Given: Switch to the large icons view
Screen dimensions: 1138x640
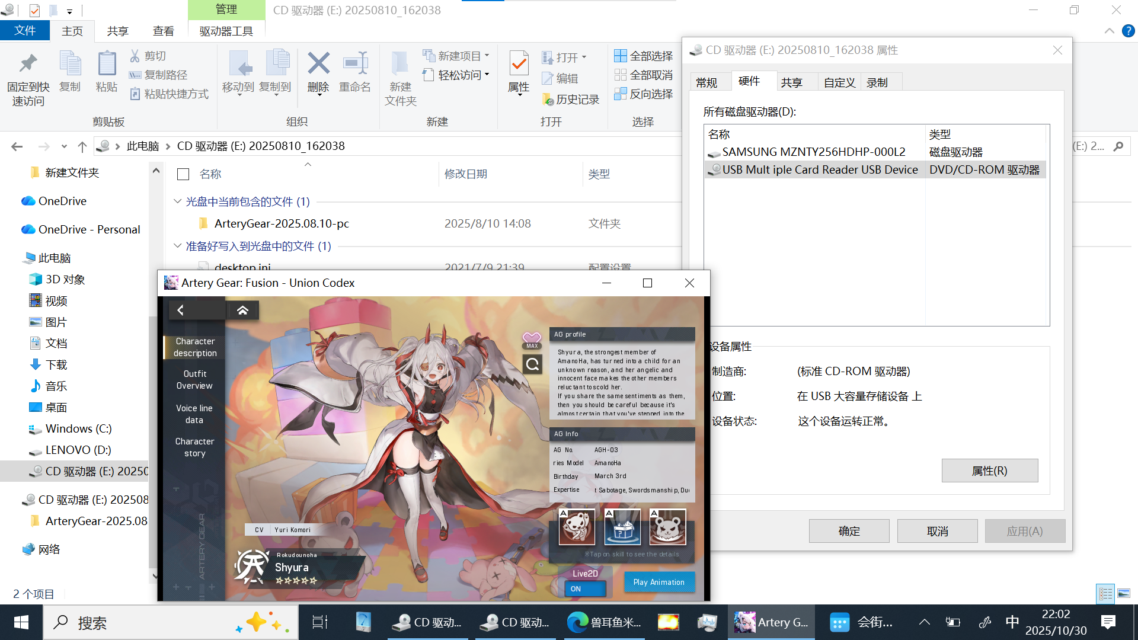Looking at the screenshot, I should tap(1124, 593).
